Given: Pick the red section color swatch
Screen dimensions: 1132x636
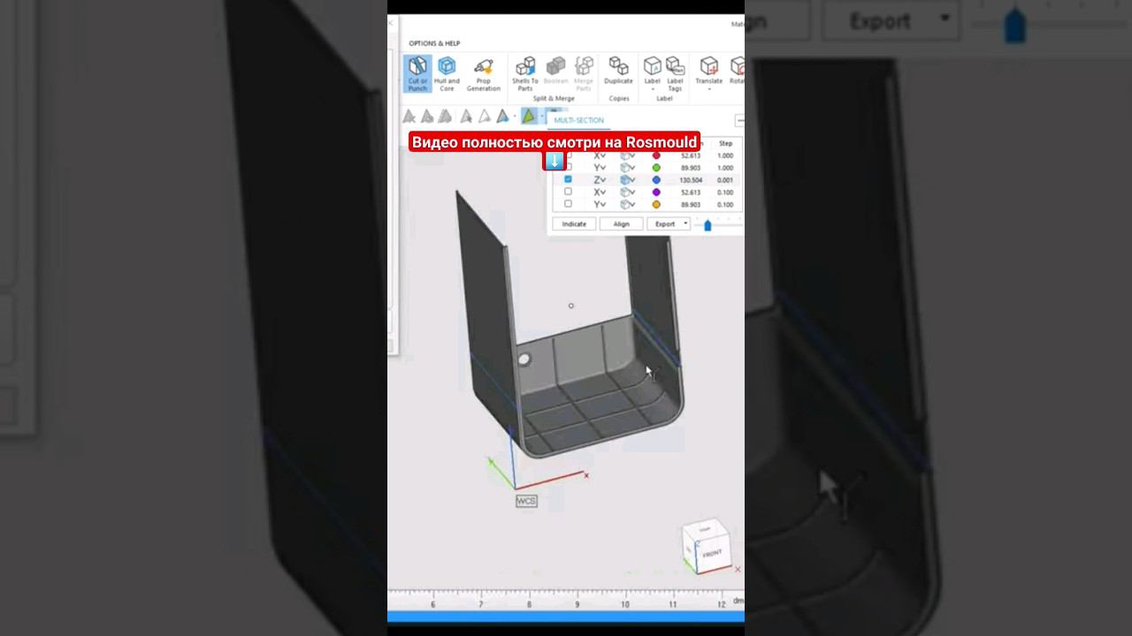Looking at the screenshot, I should pos(656,155).
